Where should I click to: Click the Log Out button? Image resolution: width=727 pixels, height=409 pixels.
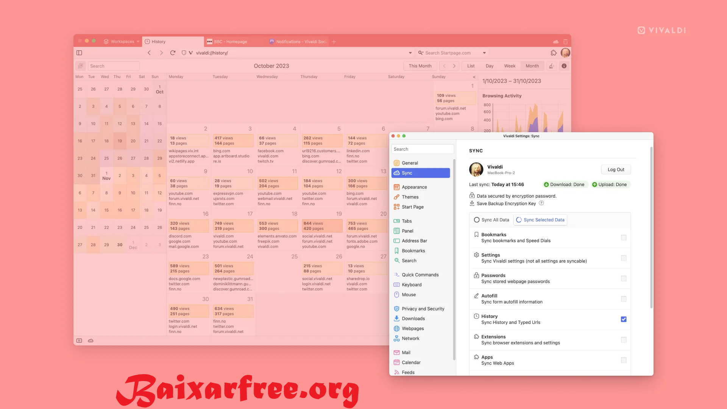[x=616, y=169]
